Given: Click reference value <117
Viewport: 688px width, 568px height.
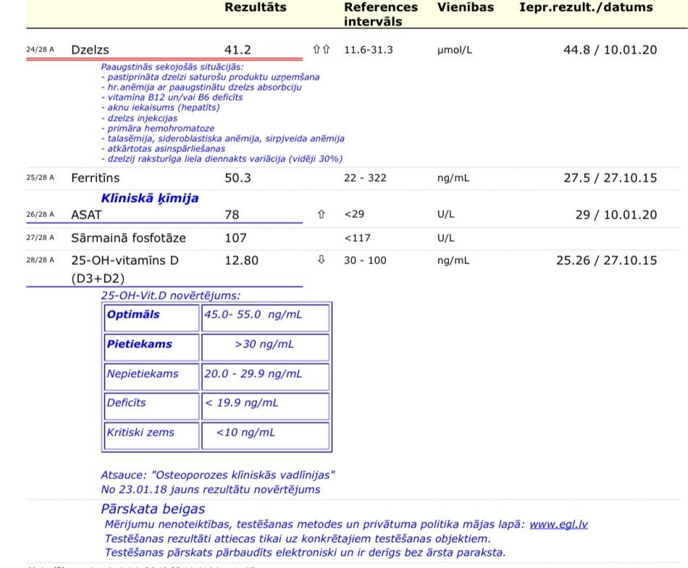Looking at the screenshot, I should click(357, 238).
